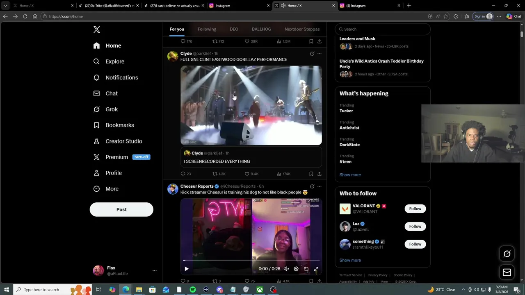Open trending topic Tucker
This screenshot has width=525, height=295.
click(x=346, y=111)
